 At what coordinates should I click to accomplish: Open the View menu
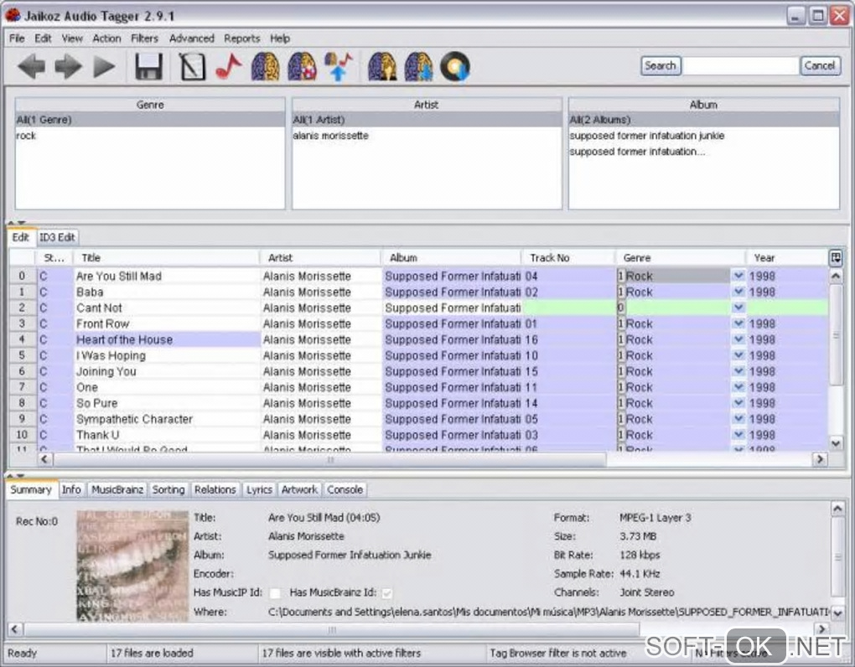click(x=72, y=39)
